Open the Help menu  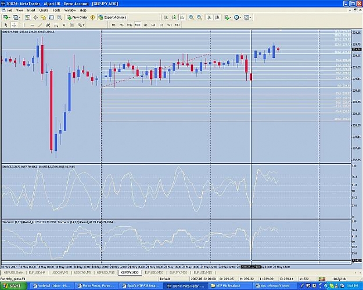click(x=83, y=10)
